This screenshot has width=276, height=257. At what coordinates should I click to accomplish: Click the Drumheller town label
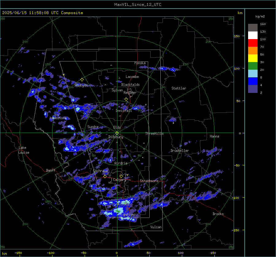[180, 151]
